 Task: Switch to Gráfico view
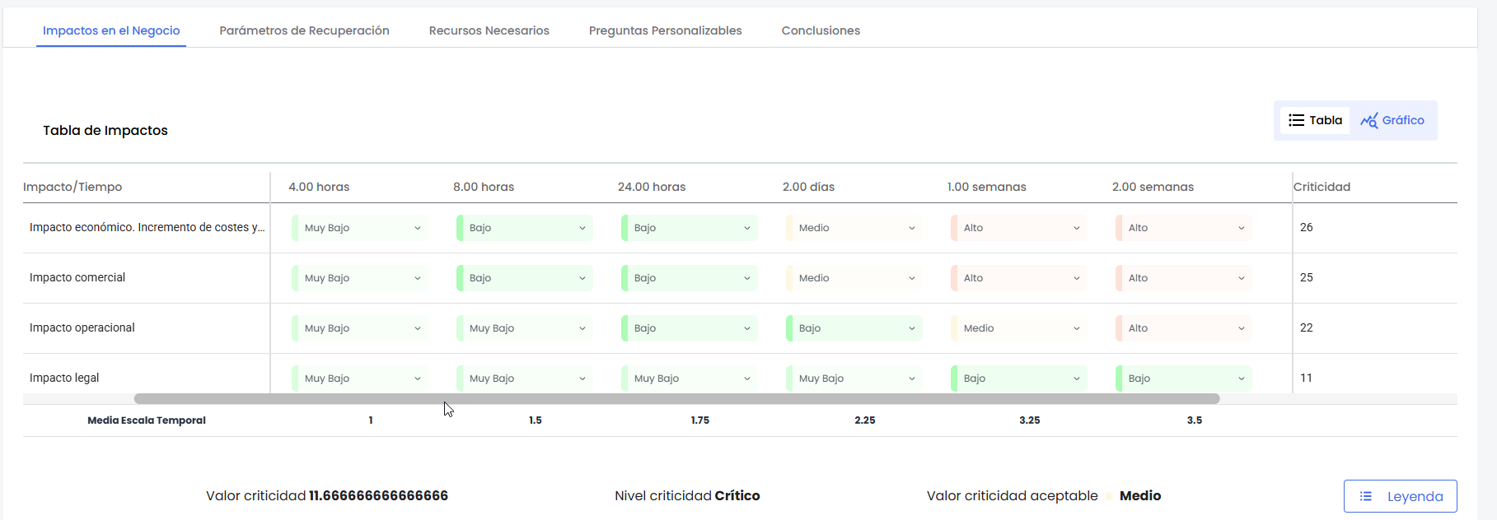click(1392, 120)
